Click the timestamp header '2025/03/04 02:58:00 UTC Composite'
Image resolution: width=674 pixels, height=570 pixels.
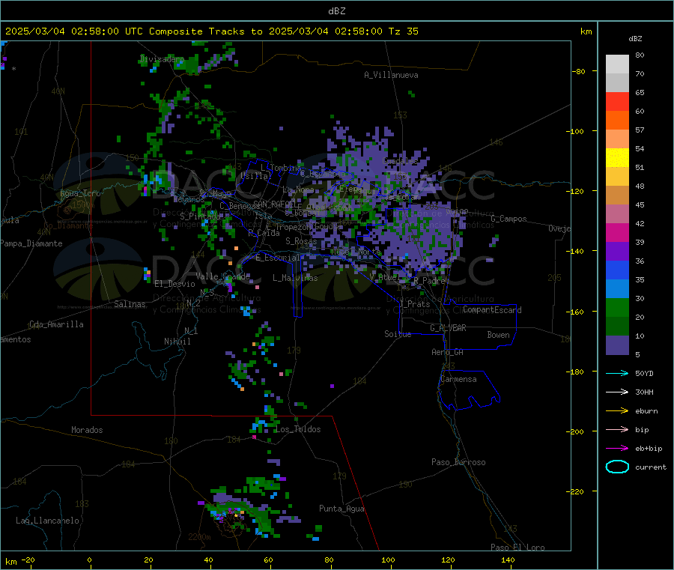pos(103,31)
